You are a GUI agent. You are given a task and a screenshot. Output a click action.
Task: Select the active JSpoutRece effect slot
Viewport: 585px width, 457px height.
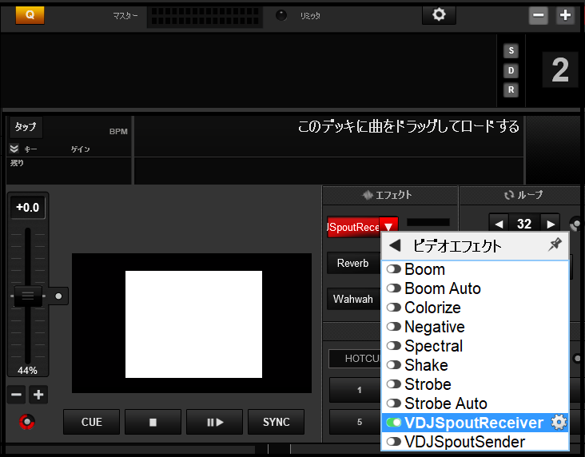353,227
